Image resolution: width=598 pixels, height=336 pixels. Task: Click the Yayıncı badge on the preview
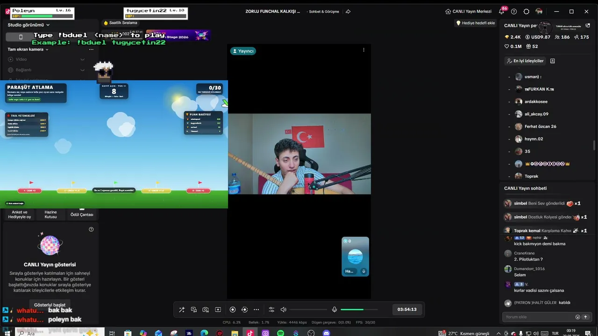(x=243, y=51)
